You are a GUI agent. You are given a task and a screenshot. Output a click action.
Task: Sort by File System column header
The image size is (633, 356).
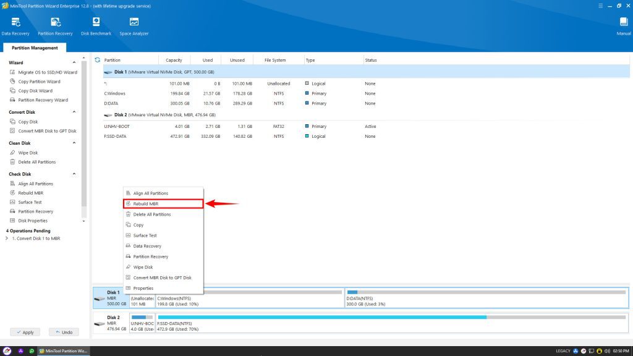[x=275, y=60]
